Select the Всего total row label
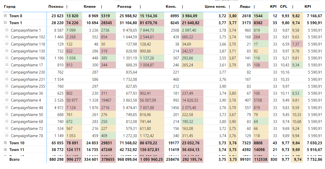Screen dimensions: 325x169 [x=14, y=159]
